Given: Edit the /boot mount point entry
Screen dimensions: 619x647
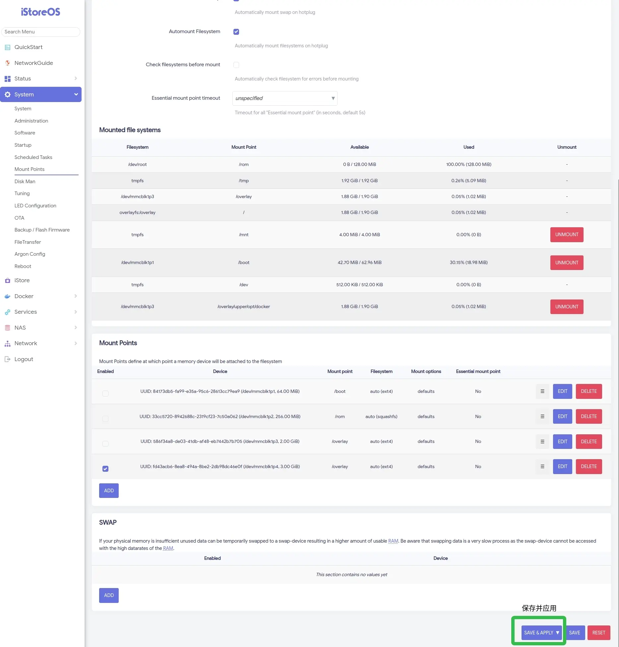Looking at the screenshot, I should pyautogui.click(x=562, y=391).
